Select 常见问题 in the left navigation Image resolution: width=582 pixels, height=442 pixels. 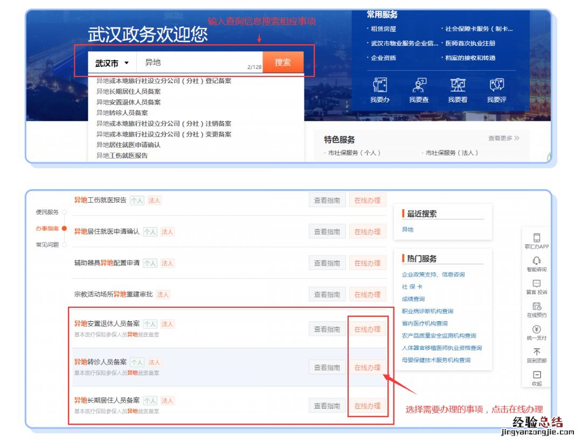[47, 245]
